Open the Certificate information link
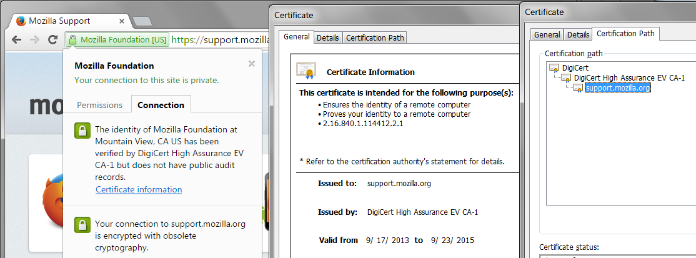The image size is (696, 258). [x=139, y=190]
